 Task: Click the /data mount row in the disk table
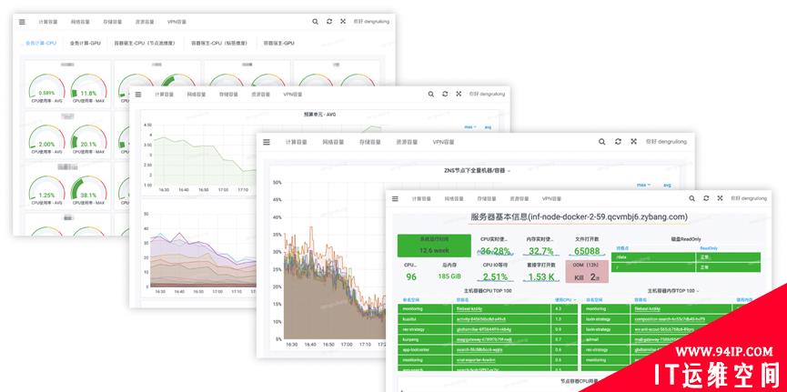click(x=686, y=257)
